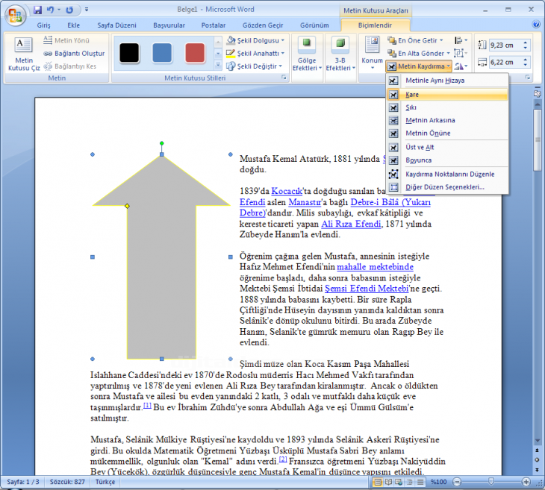Click the Metin Yönü command
The image size is (545, 490).
pos(66,40)
